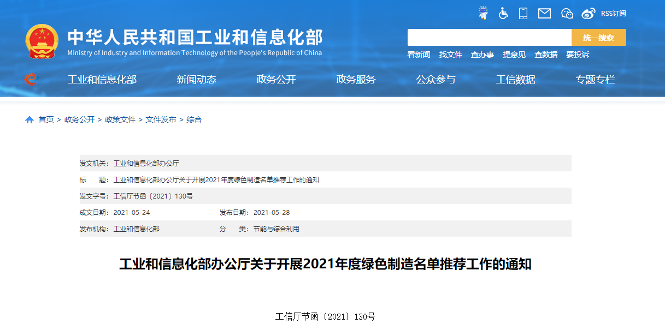Open the Weibo icon
Screen dimensions: 665x330
click(x=588, y=13)
